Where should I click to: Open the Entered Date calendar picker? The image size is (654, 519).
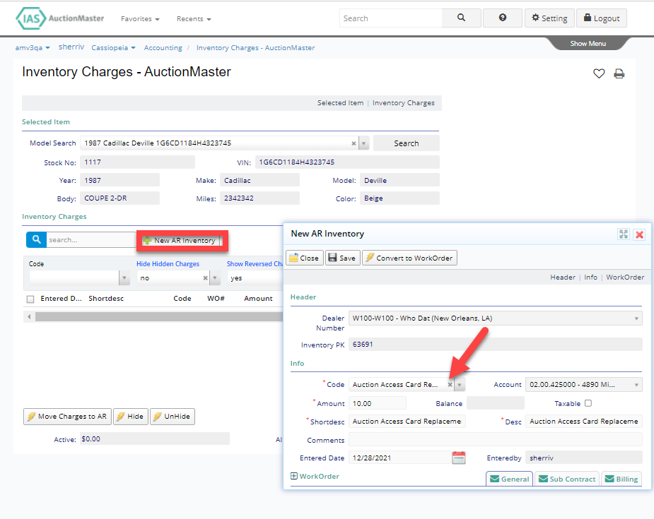pyautogui.click(x=458, y=458)
